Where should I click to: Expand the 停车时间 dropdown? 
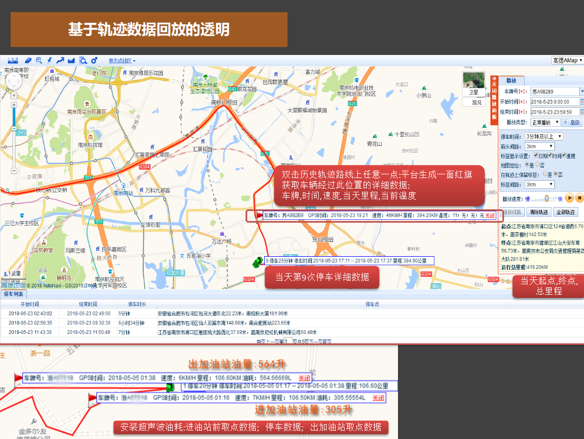pos(544,136)
